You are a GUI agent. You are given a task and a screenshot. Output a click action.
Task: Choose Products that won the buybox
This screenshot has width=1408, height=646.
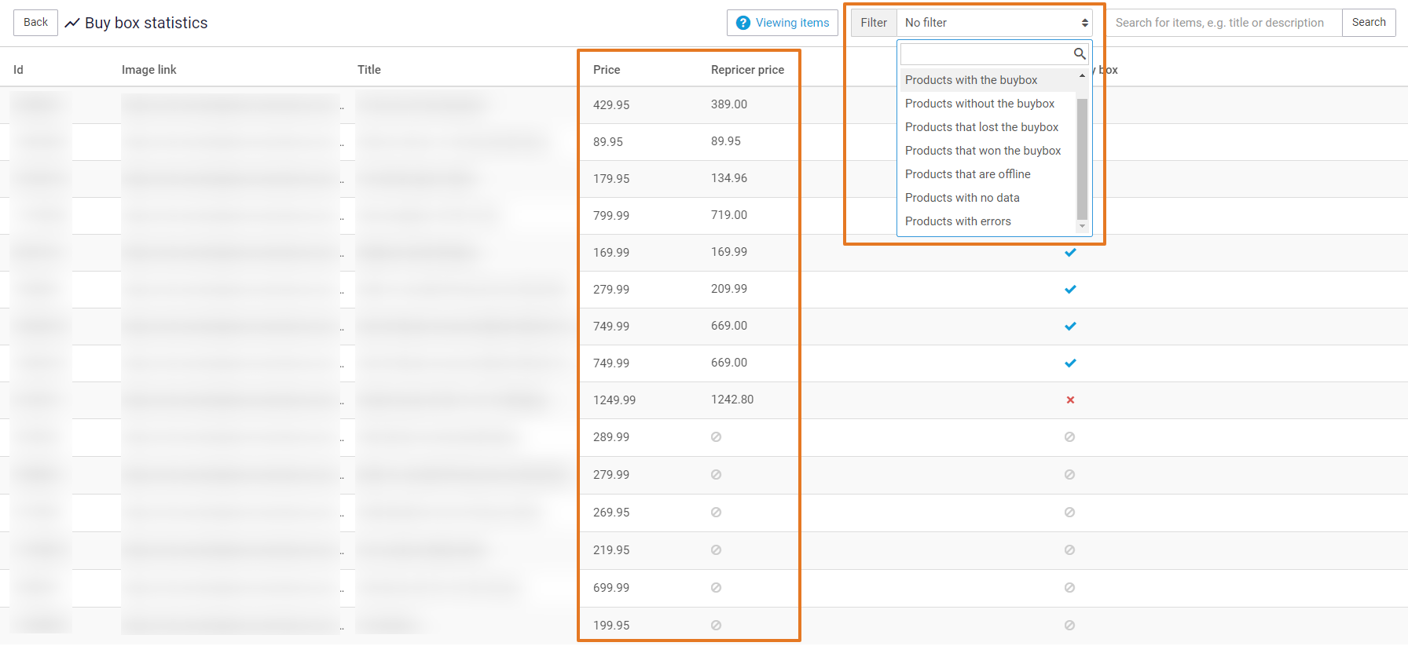coord(982,151)
